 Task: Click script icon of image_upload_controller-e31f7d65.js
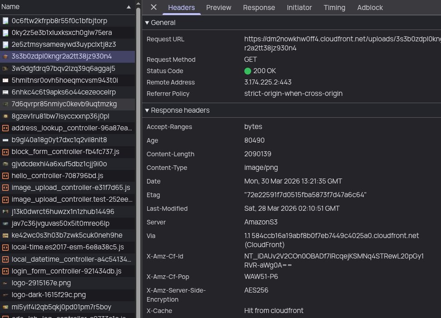[x=5, y=188]
